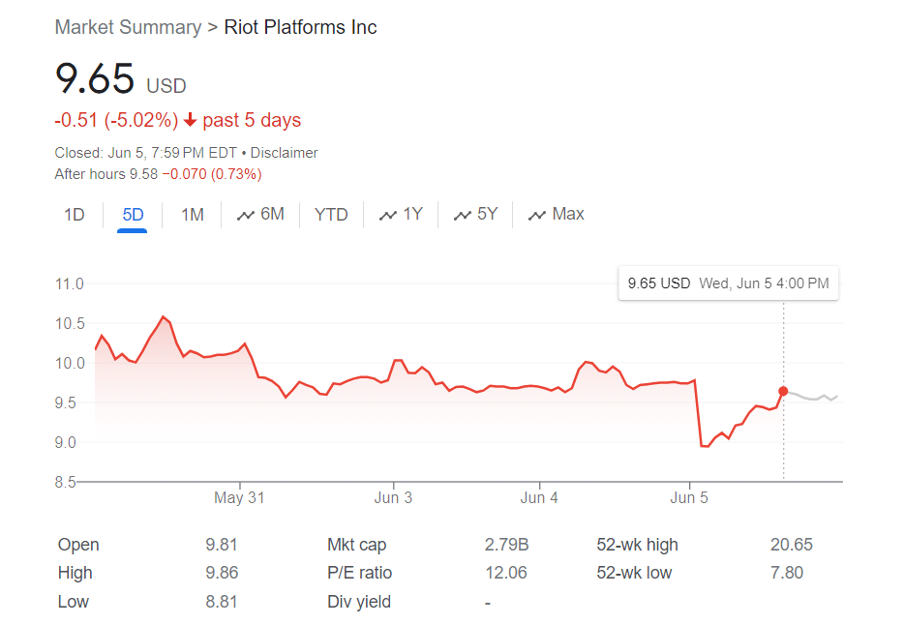This screenshot has height=625, width=904.
Task: Click the P/E ratio value 12.06
Action: click(505, 573)
